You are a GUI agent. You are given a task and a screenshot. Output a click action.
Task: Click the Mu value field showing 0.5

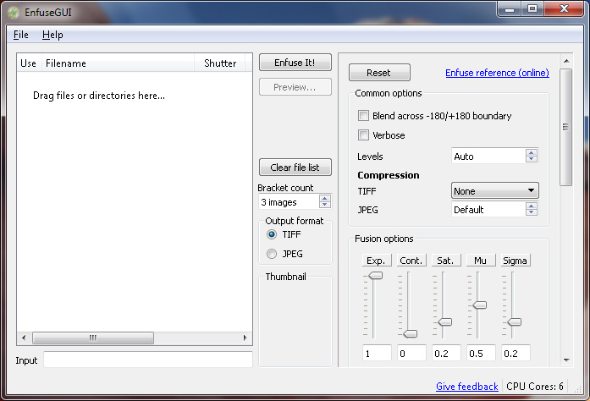[481, 353]
